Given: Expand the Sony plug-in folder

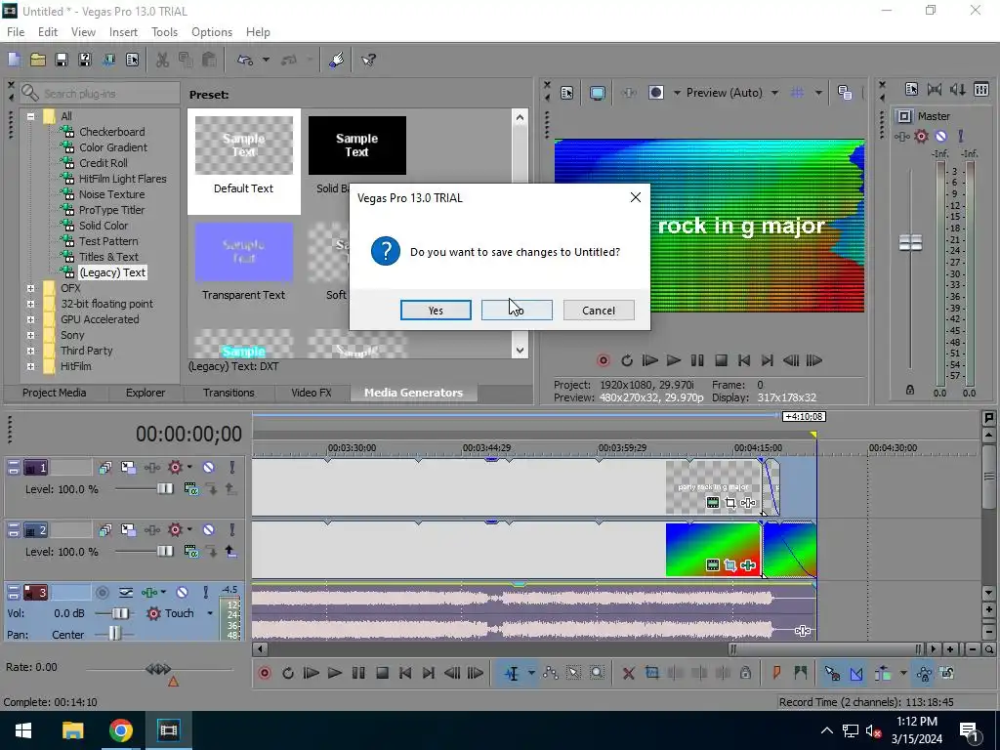Looking at the screenshot, I should 30,336.
